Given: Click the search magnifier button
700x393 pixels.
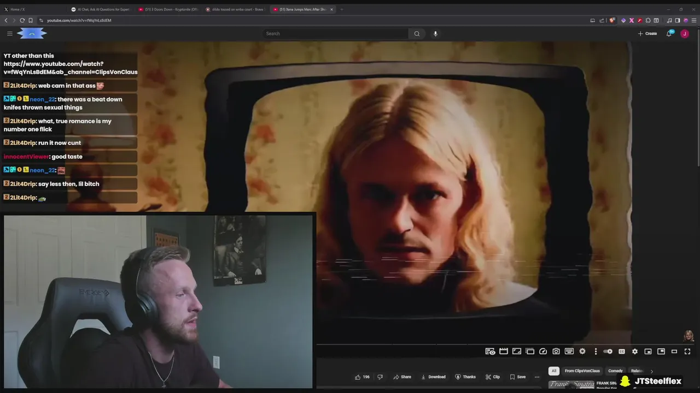Looking at the screenshot, I should click(x=417, y=33).
